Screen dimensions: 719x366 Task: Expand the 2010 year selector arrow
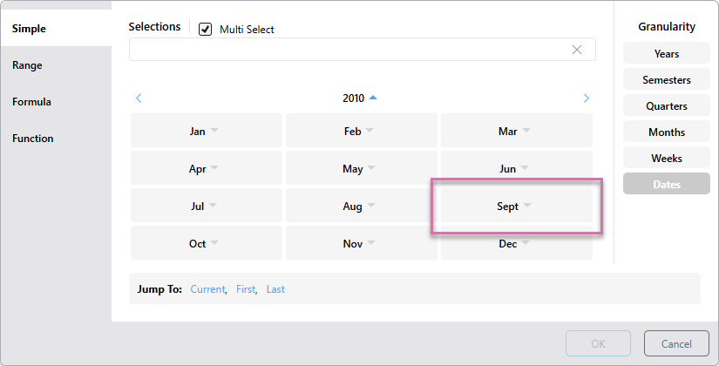[373, 98]
